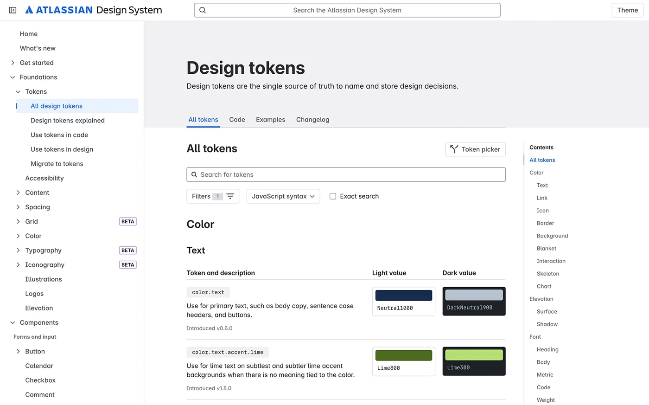Enable the Exact search checkbox
The width and height of the screenshot is (649, 405).
pos(333,196)
